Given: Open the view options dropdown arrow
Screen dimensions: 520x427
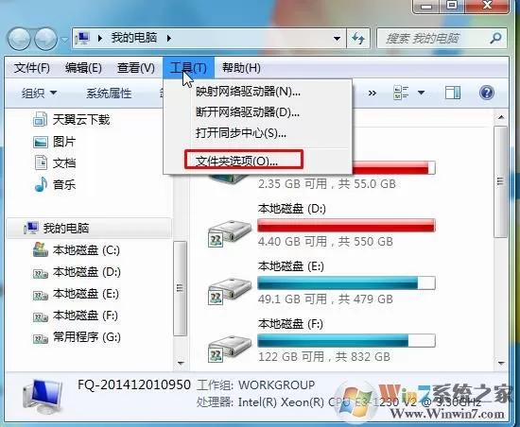Looking at the screenshot, I should 421,93.
